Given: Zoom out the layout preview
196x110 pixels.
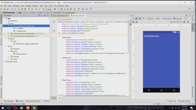Looking at the screenshot, I should click(171, 22).
